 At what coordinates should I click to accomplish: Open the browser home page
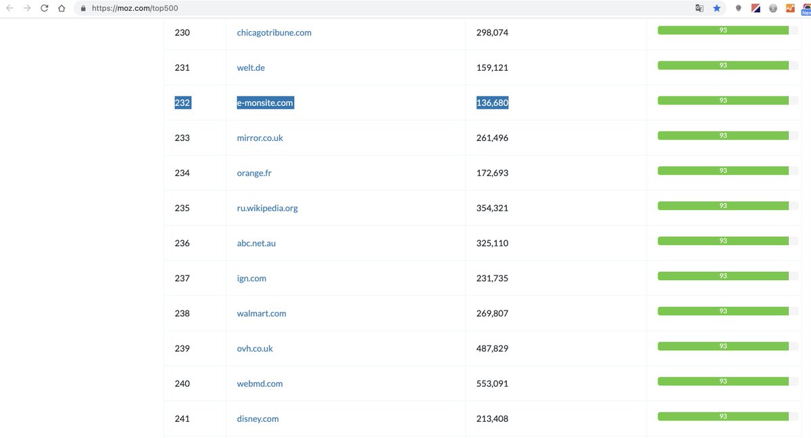pos(60,7)
